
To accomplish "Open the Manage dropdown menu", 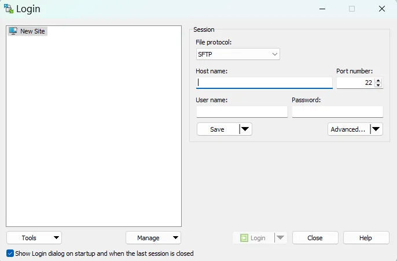I will [153, 238].
